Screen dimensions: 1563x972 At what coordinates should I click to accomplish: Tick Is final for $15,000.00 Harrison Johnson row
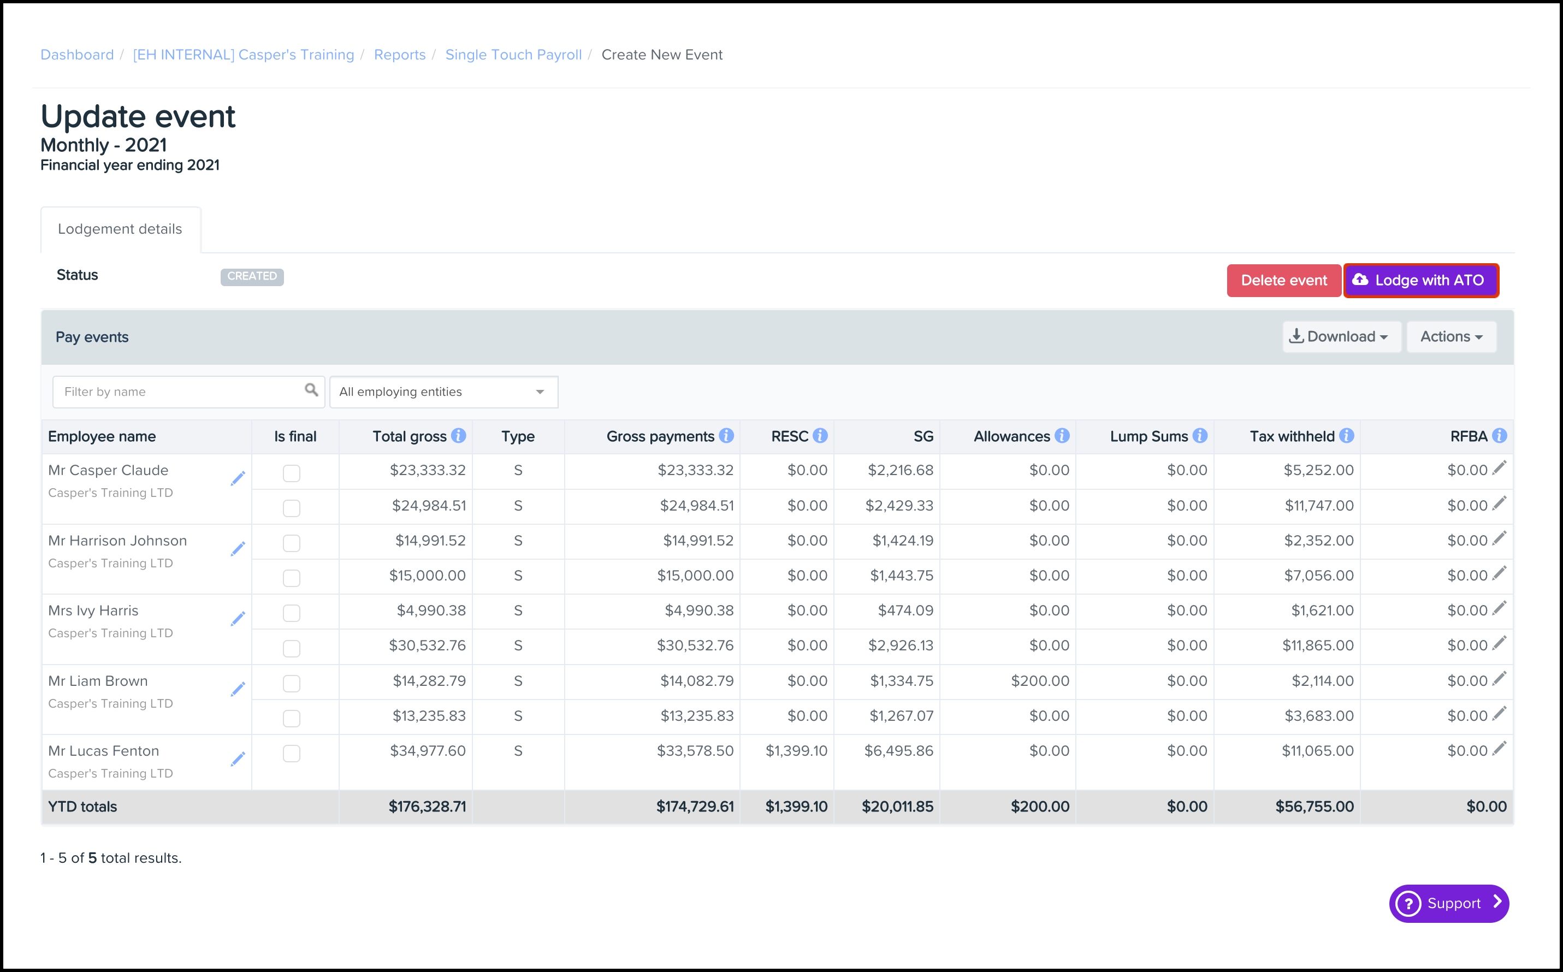coord(291,578)
